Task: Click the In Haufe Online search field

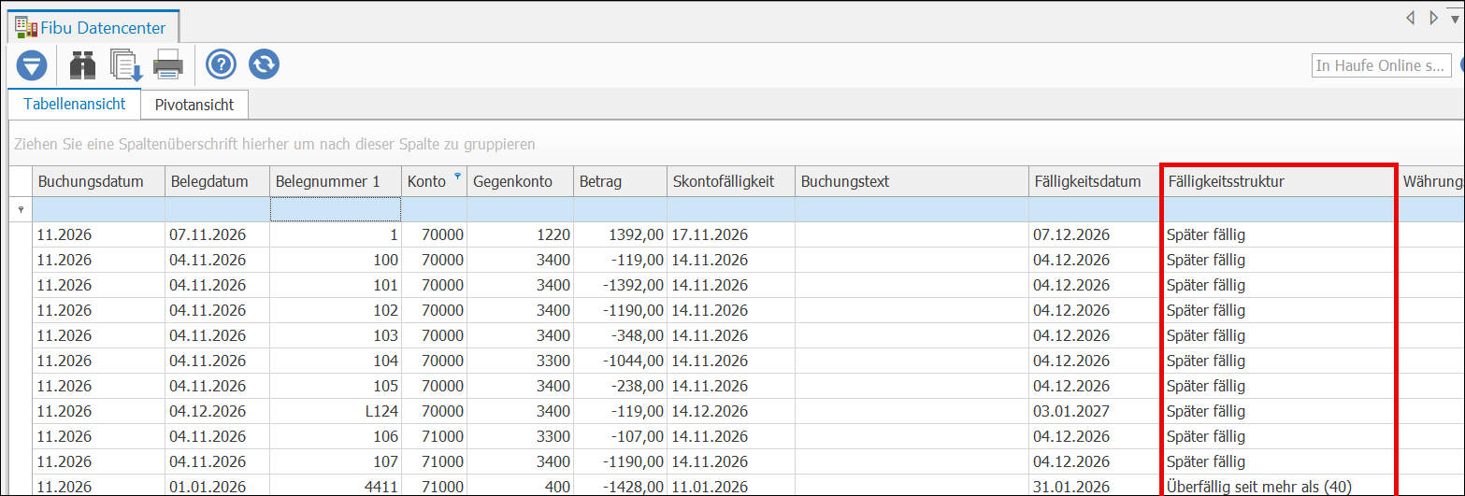Action: (1382, 65)
